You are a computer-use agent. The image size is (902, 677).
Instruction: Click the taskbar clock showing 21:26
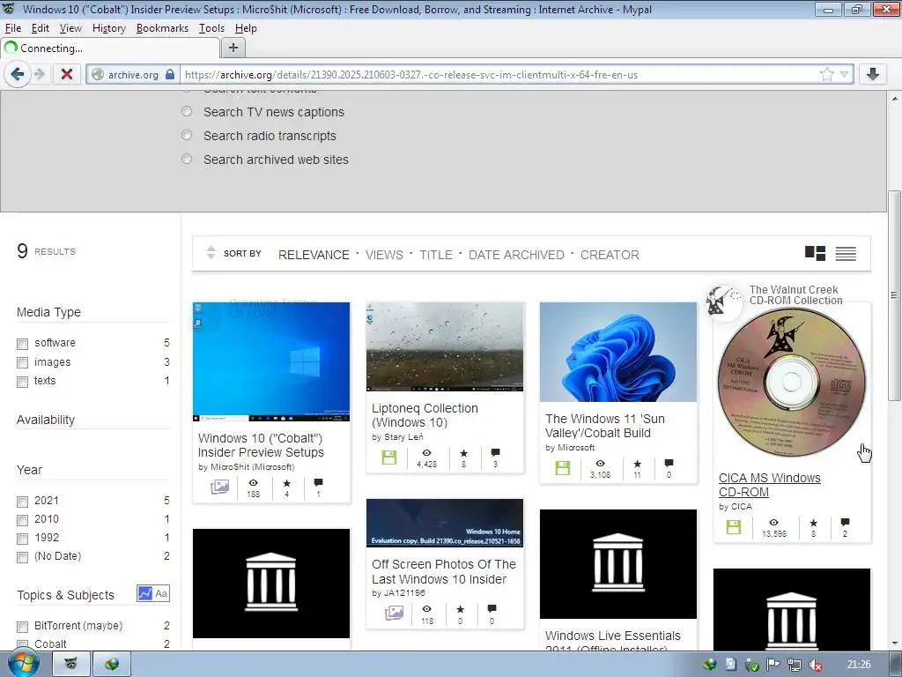point(859,665)
